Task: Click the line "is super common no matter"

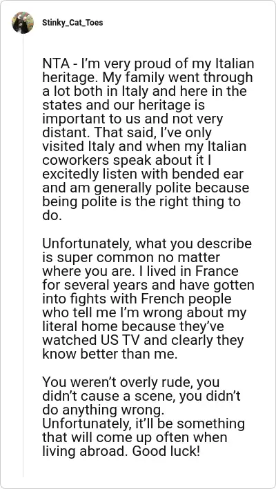Action: click(131, 257)
